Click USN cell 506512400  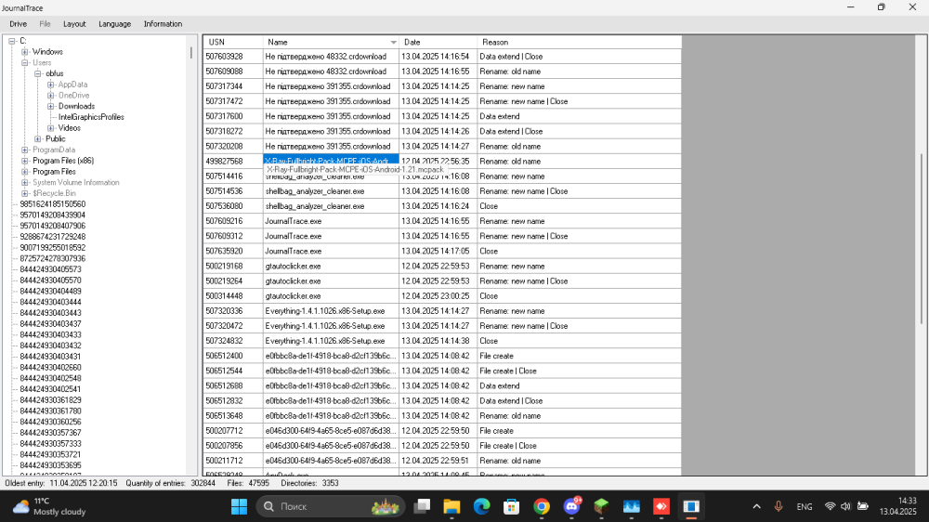pos(233,356)
